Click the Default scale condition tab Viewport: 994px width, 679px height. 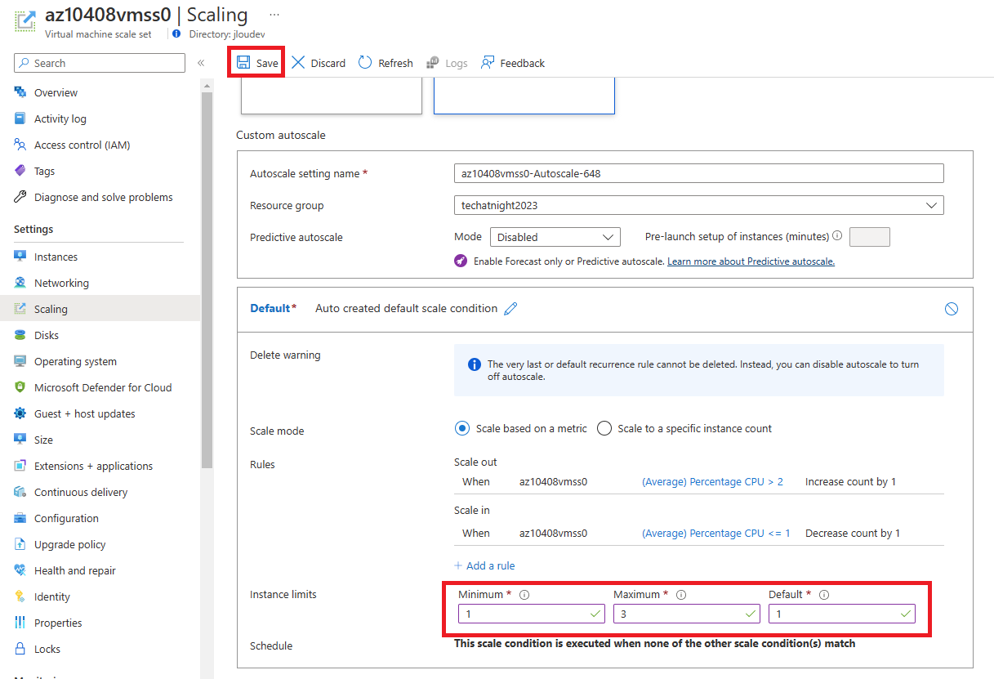tap(273, 308)
